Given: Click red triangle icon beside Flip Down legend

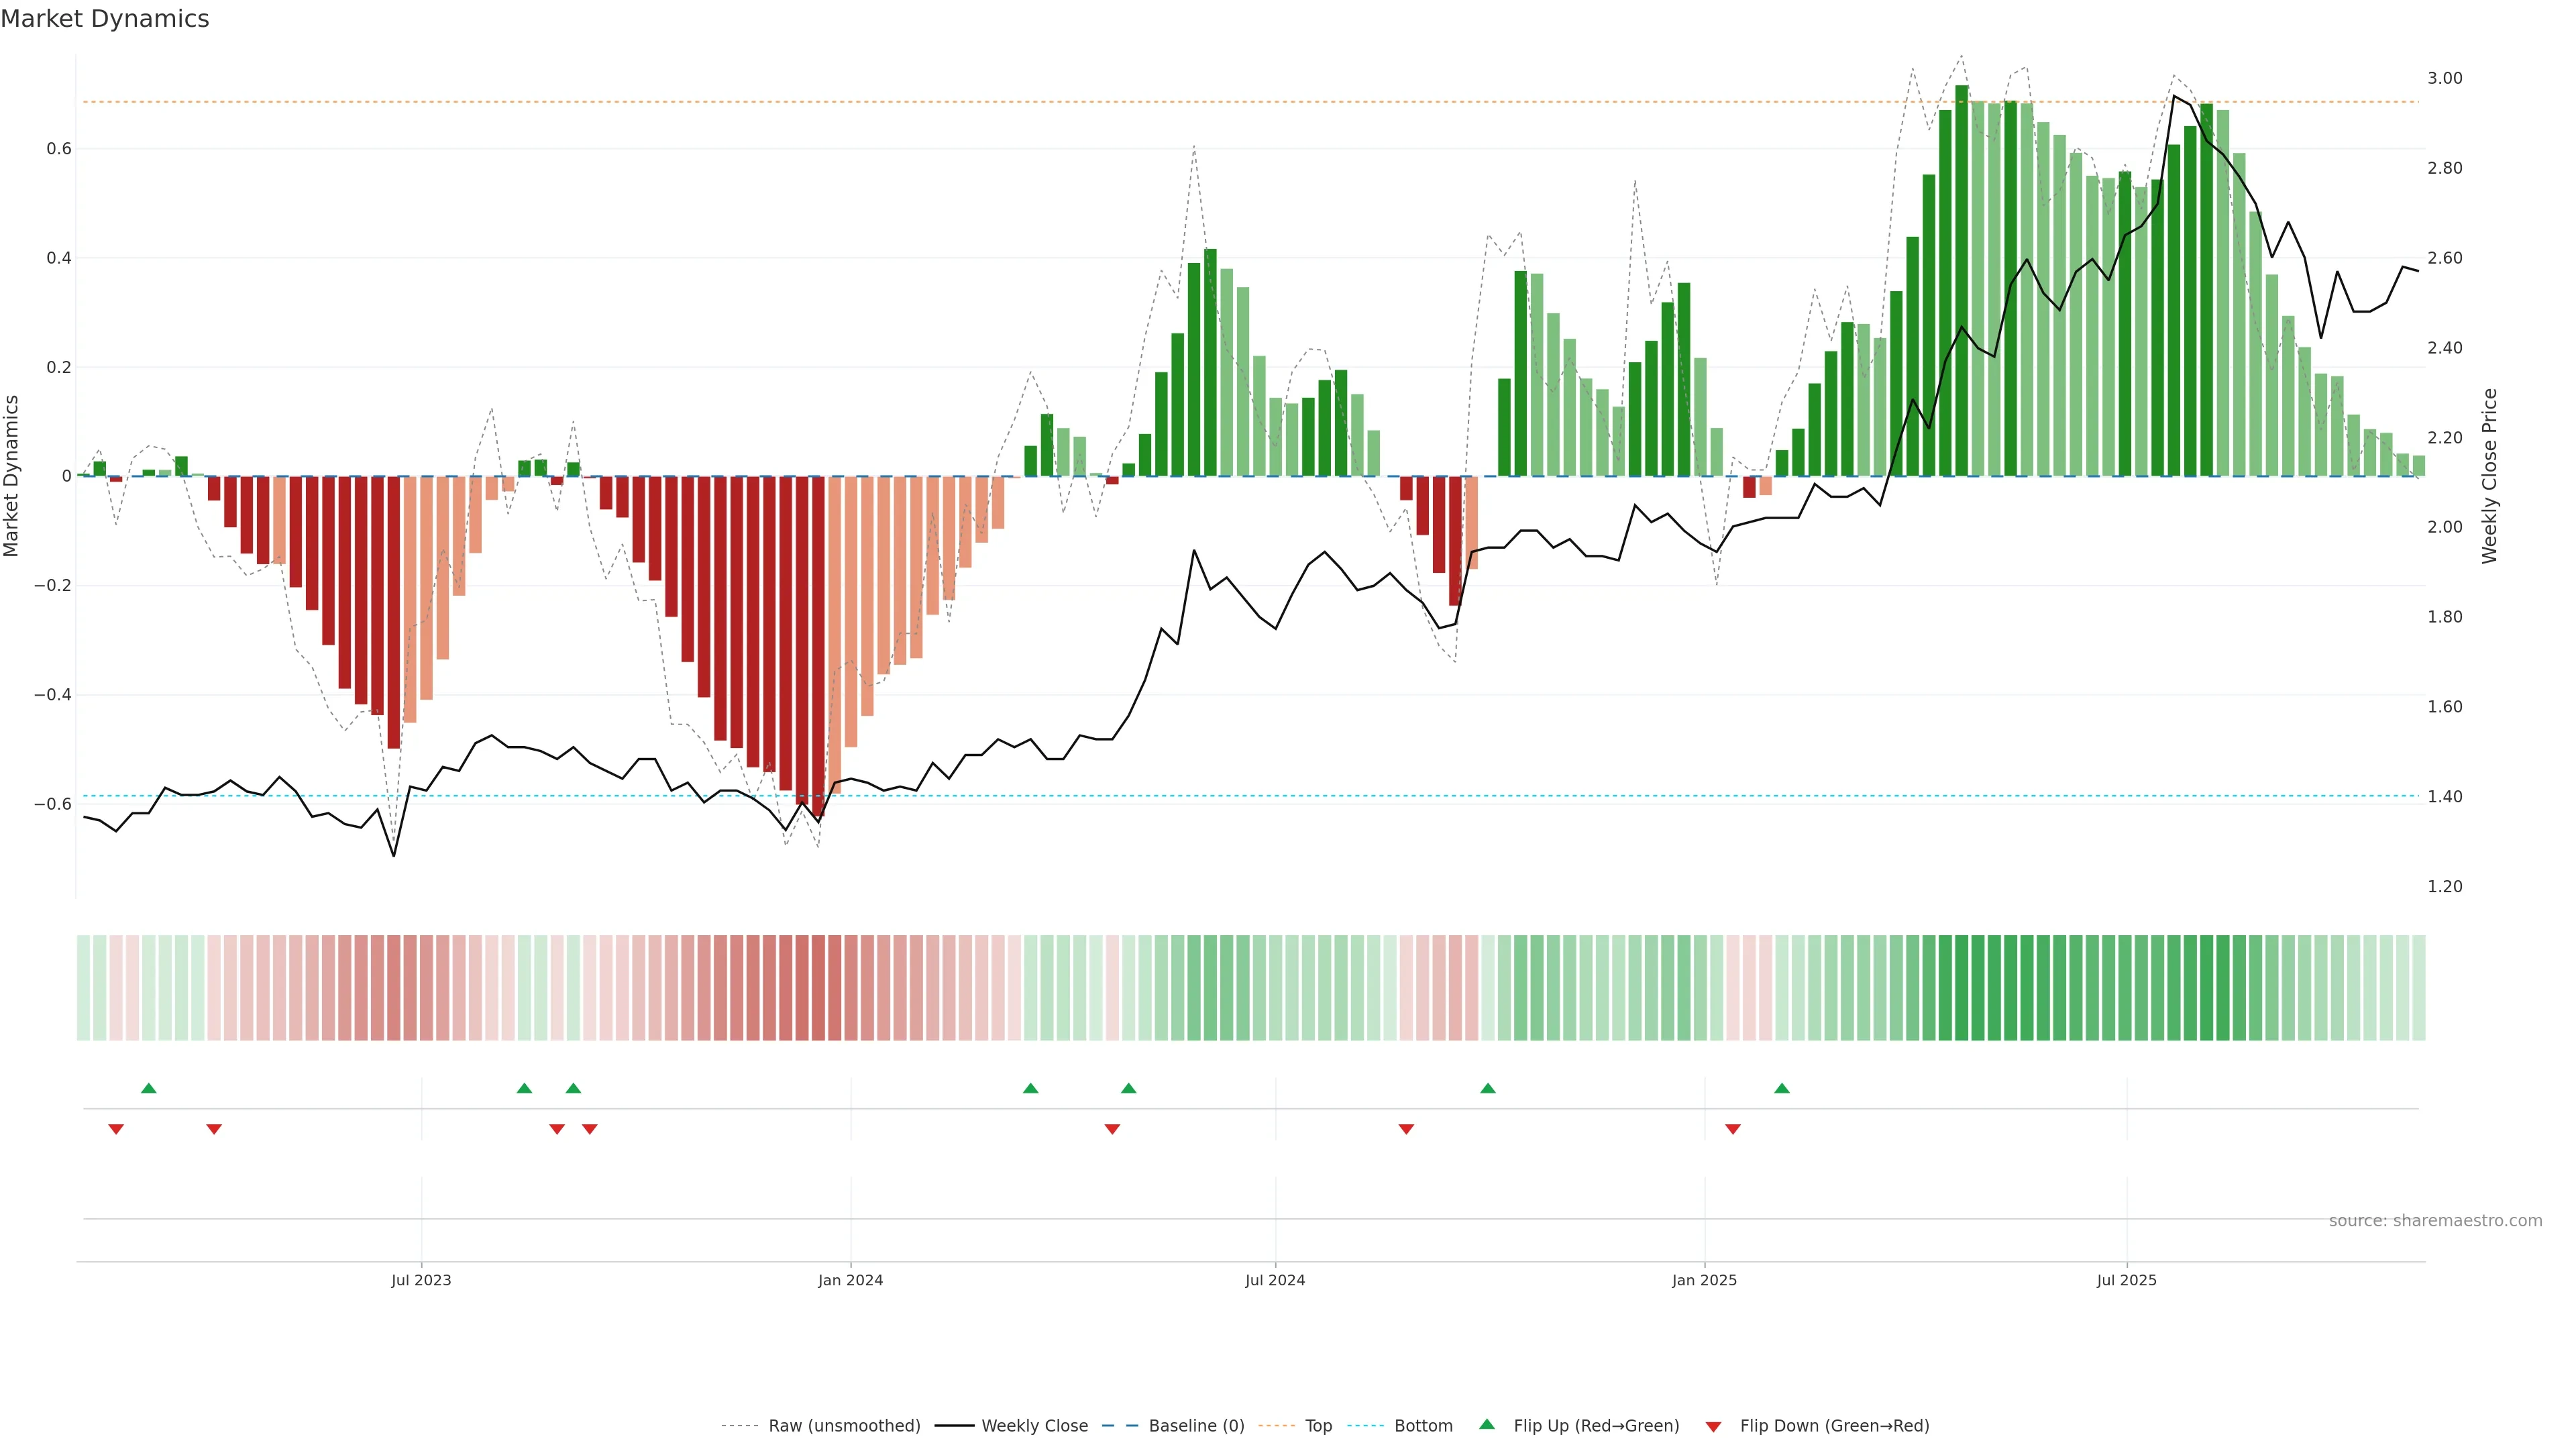Looking at the screenshot, I should 1713,1426.
